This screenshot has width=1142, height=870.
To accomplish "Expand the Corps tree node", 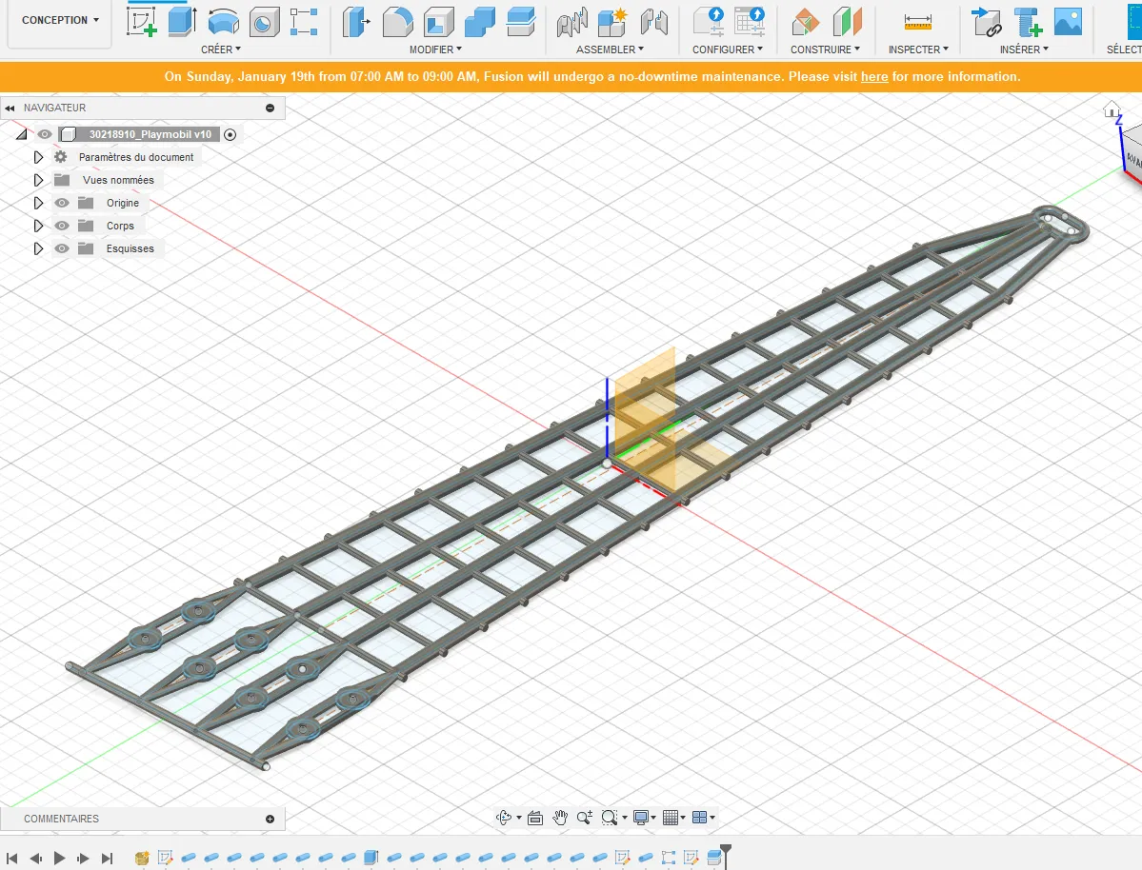I will (x=39, y=226).
